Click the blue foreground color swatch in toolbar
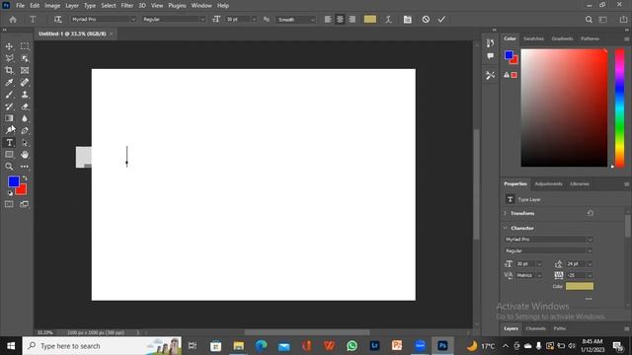 pos(13,180)
